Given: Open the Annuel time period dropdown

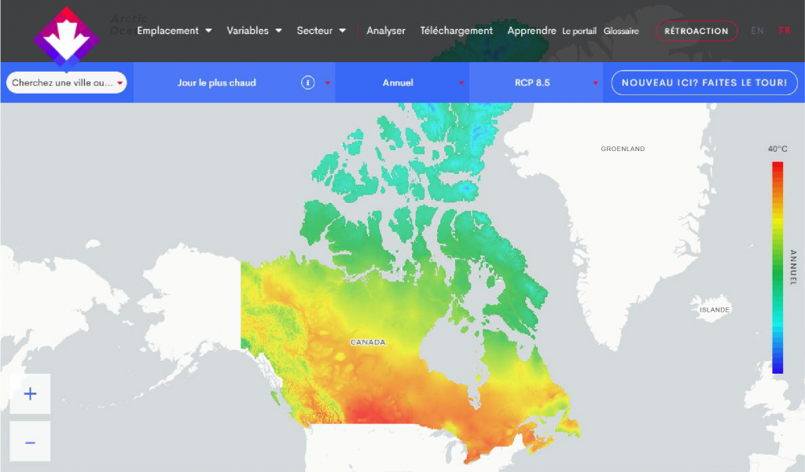Looking at the screenshot, I should 402,83.
